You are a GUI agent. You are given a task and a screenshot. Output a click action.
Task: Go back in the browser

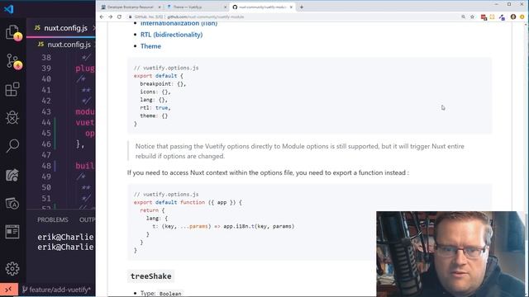(102, 16)
